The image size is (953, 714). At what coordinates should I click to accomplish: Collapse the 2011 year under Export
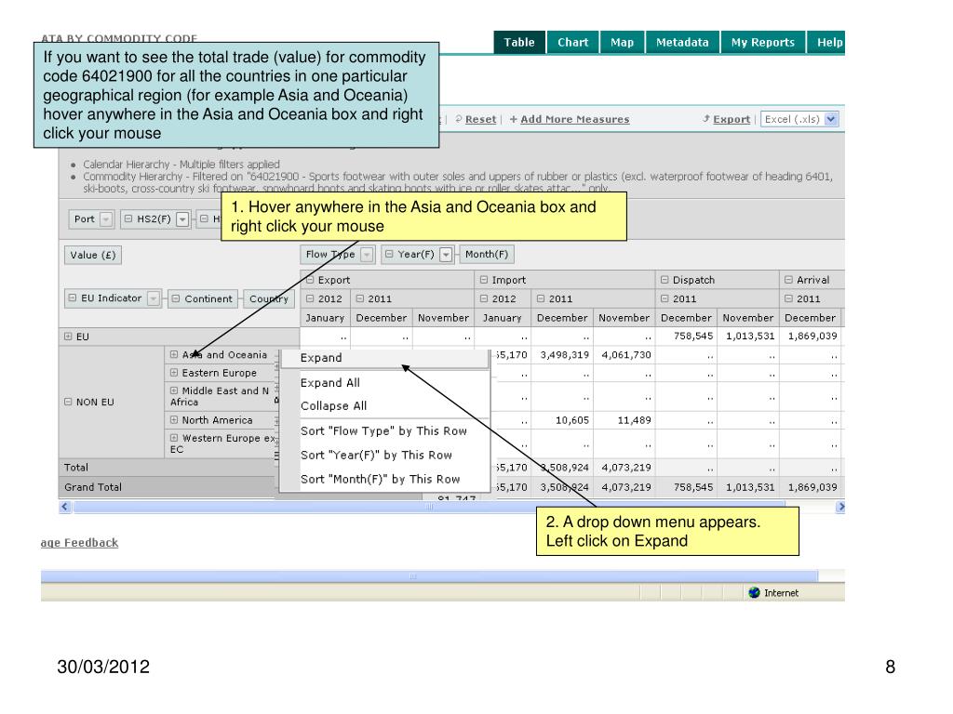[360, 298]
